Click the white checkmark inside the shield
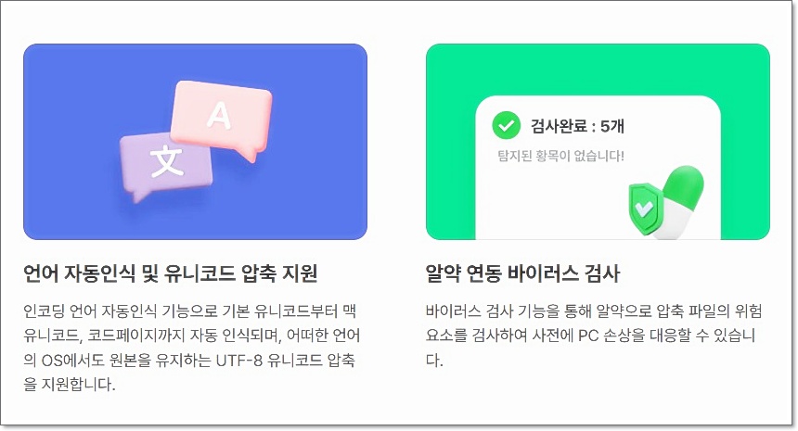This screenshot has width=798, height=431. click(644, 208)
